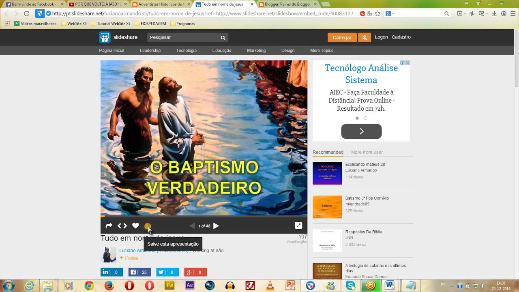Click the AdBlock icon in address bar

(x=362, y=13)
